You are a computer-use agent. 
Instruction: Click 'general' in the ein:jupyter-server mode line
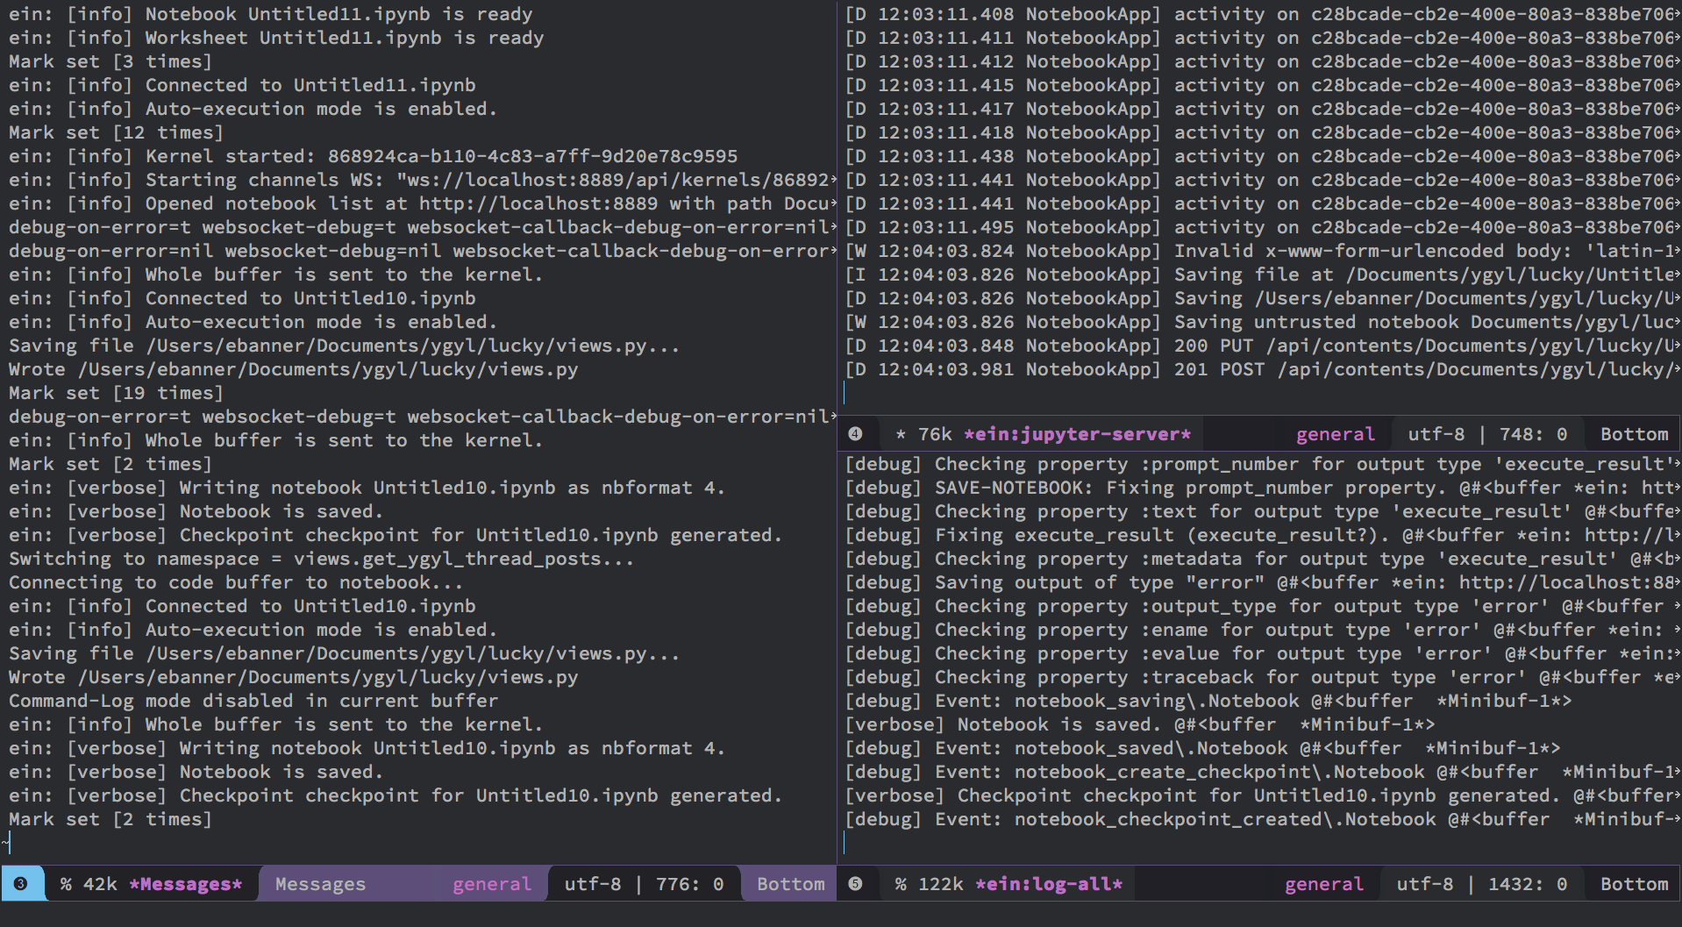(1336, 434)
